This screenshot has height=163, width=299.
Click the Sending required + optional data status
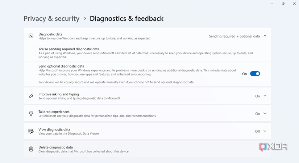pyautogui.click(x=234, y=36)
